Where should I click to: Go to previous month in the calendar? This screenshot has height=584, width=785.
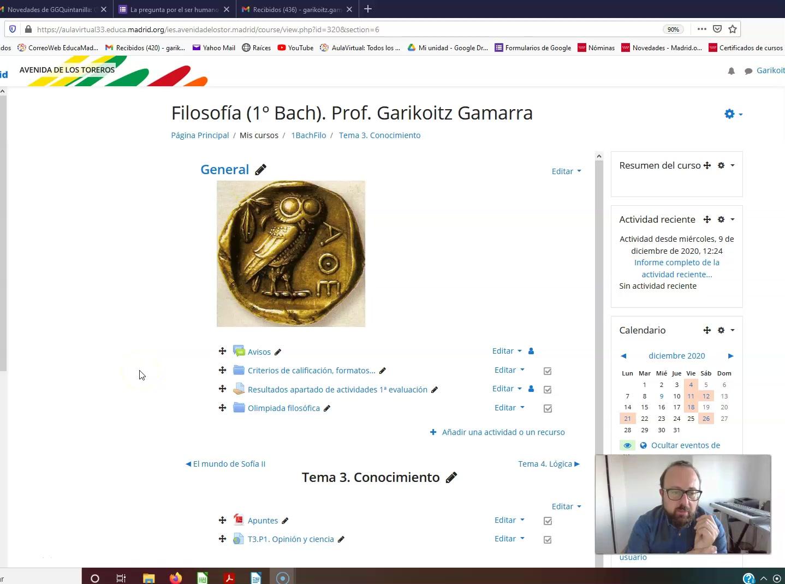click(623, 356)
